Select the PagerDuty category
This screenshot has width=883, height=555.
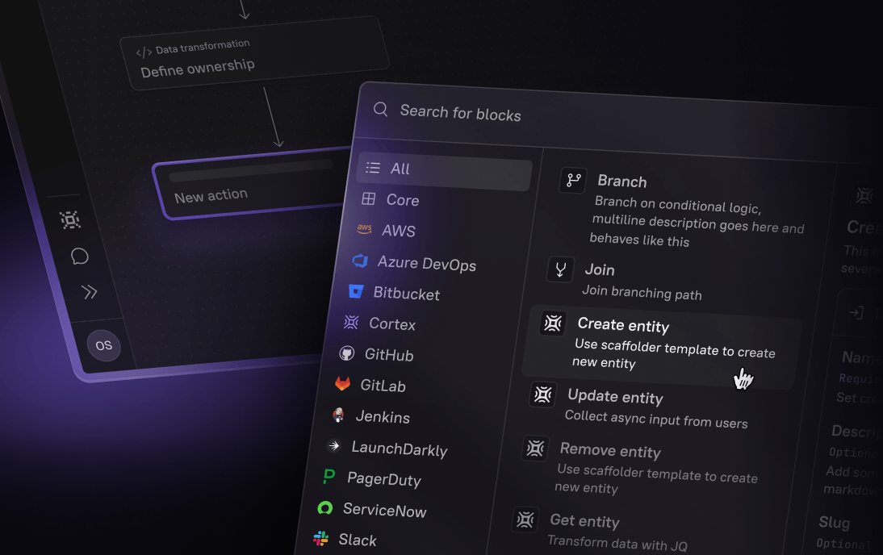coord(383,479)
